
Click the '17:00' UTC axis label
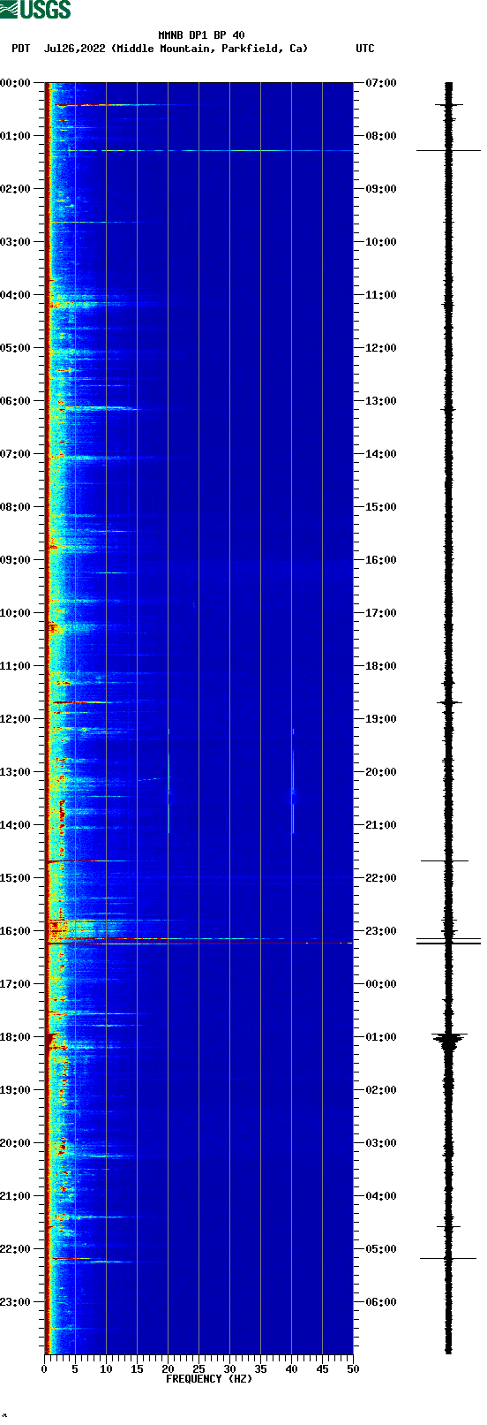[x=381, y=613]
